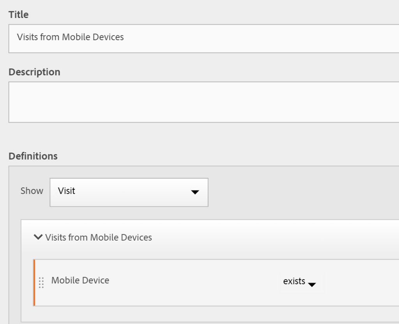Screen dimensions: 399x324
Task: Click the Description field label
Action: 34,72
